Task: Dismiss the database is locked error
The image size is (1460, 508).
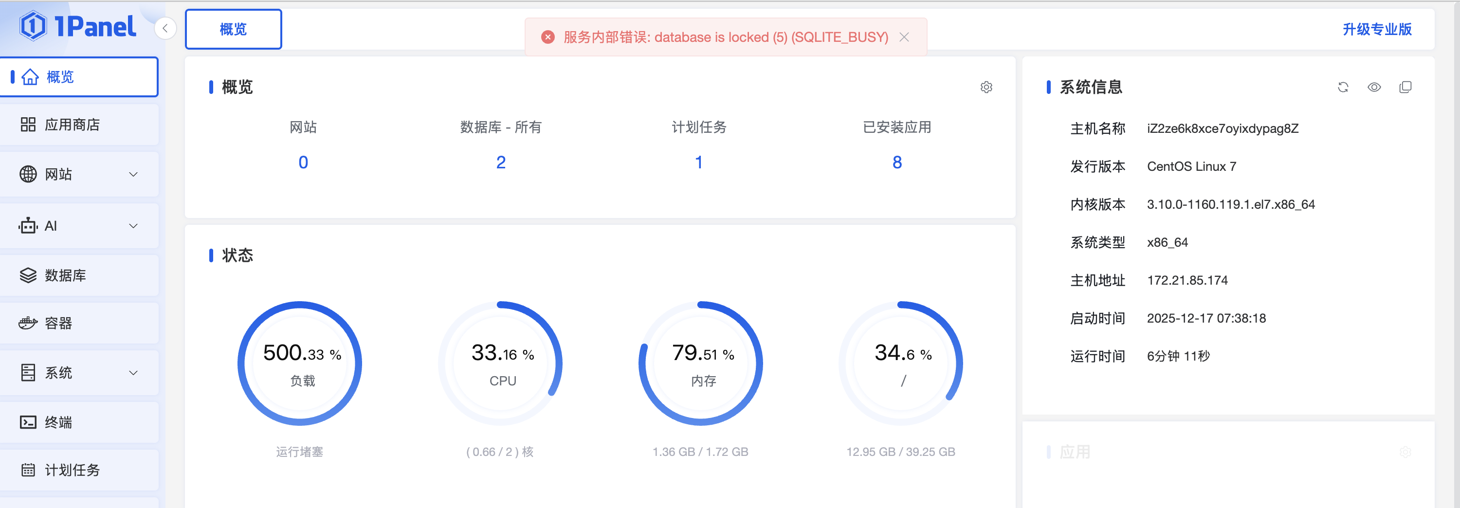Action: [904, 37]
